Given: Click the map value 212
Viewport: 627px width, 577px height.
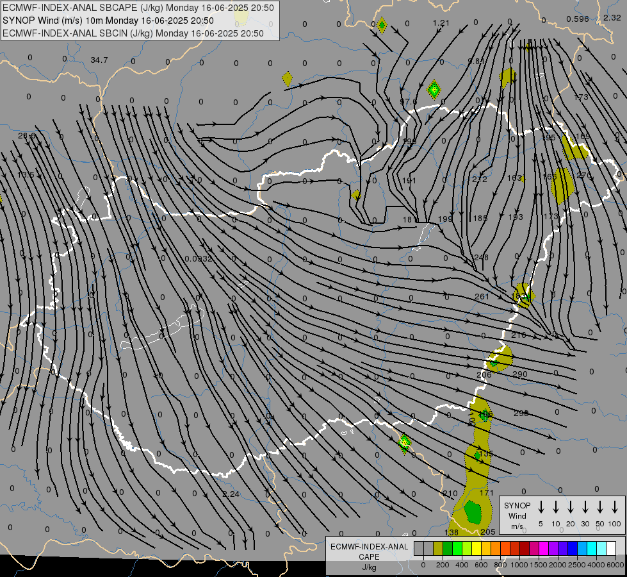Looking at the screenshot, I should click(x=480, y=179).
